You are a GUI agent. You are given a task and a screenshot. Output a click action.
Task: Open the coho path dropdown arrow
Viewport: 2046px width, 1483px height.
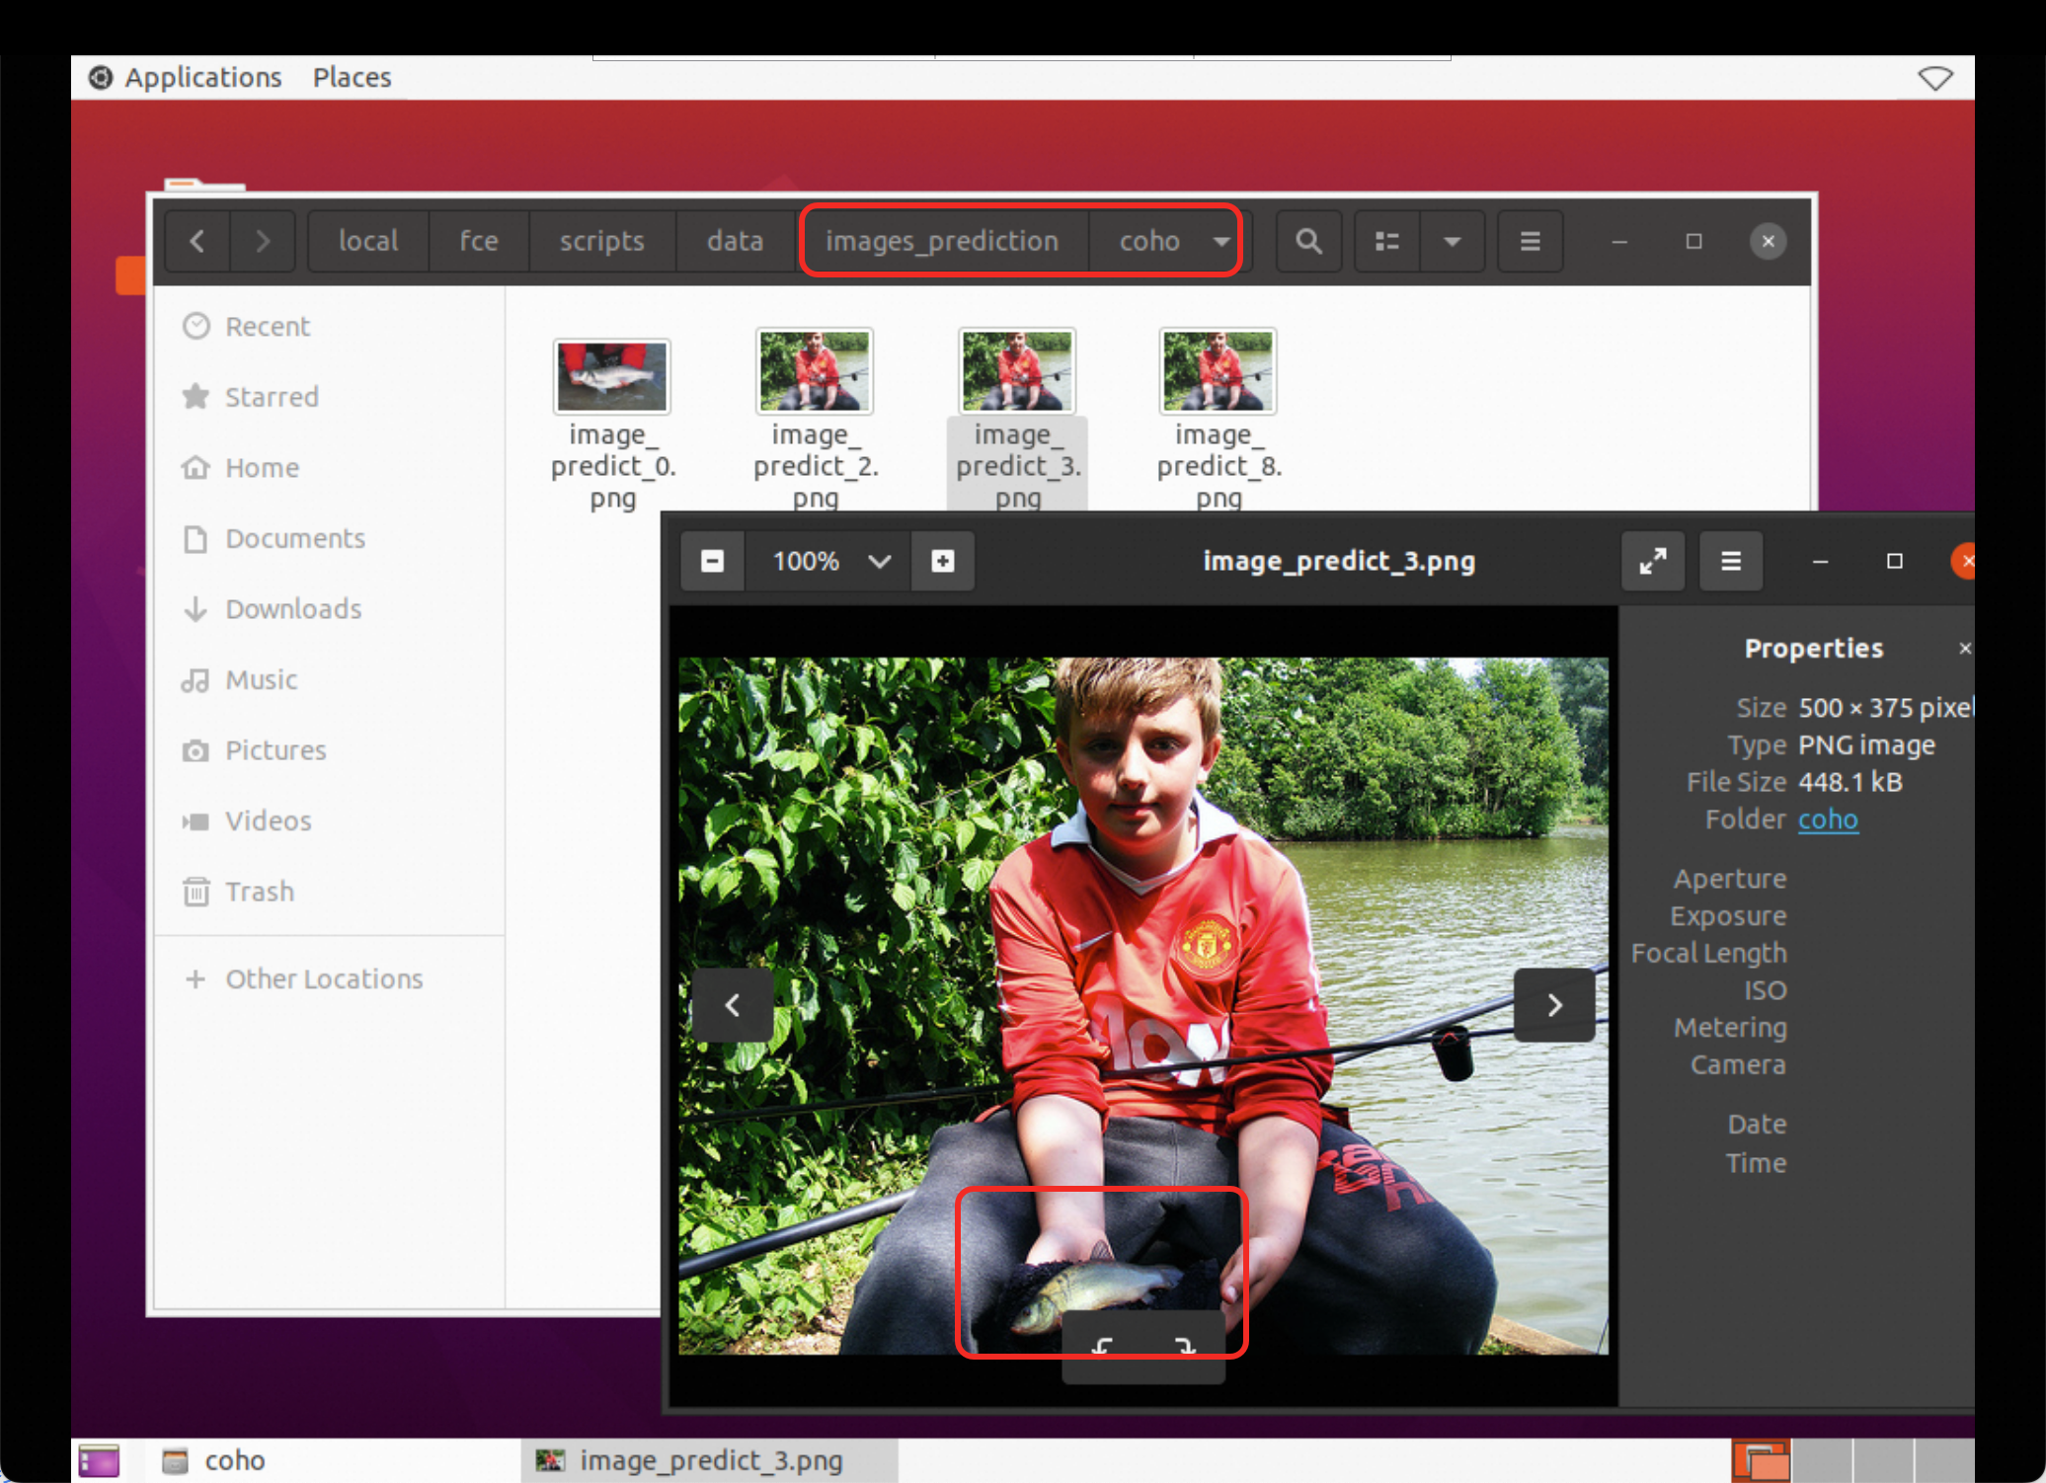(1221, 241)
